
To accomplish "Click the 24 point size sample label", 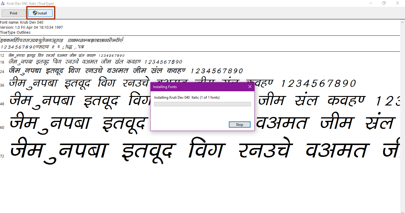I will (x=2, y=71).
